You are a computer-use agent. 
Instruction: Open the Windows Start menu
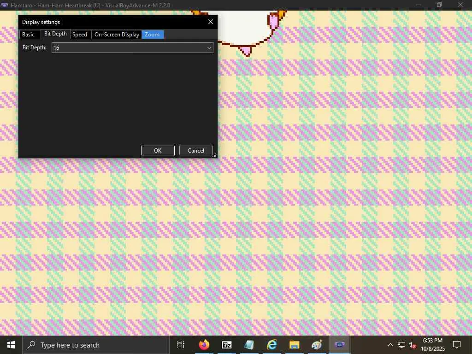pos(11,345)
